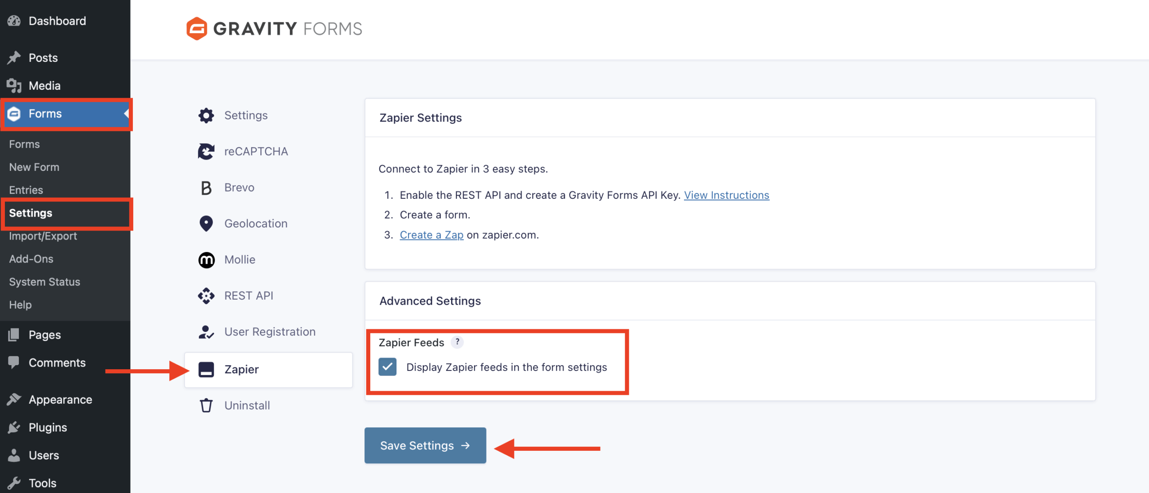Go to Plugins in the admin sidebar
The height and width of the screenshot is (493, 1149).
48,428
